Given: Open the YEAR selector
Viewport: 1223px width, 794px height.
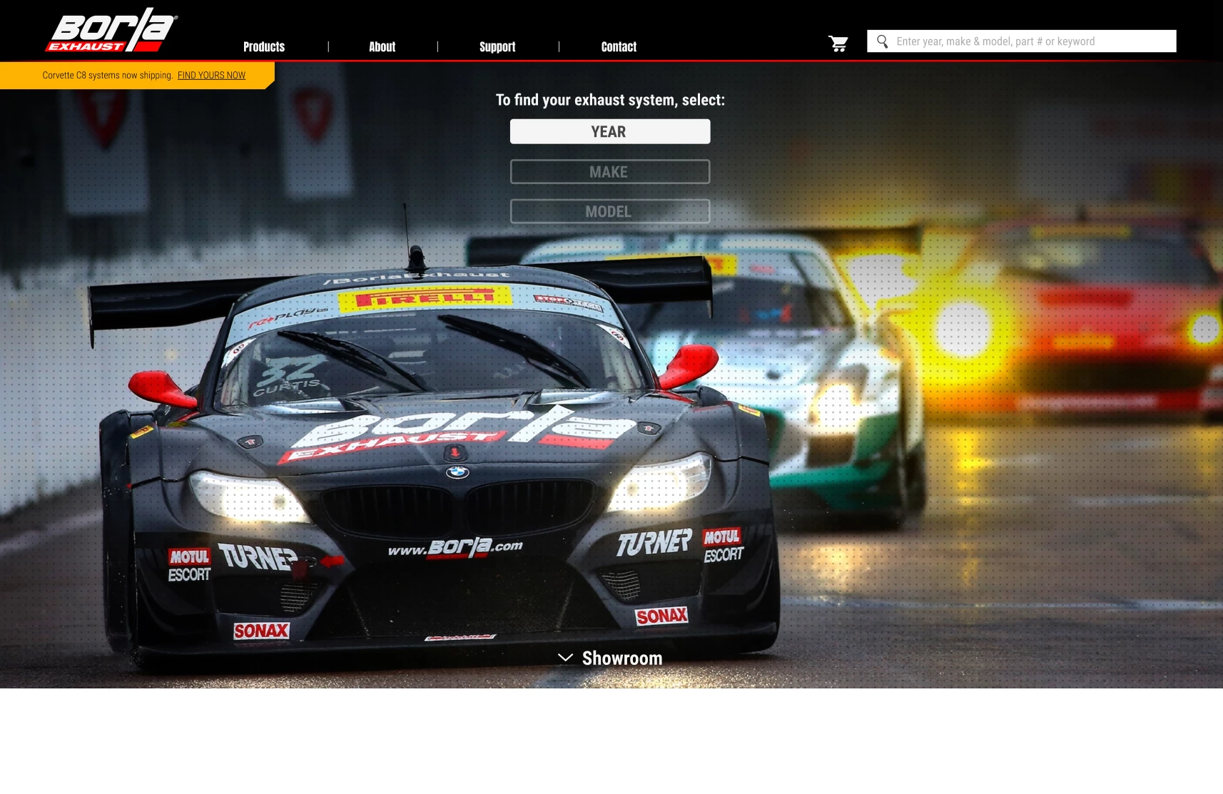Looking at the screenshot, I should click(x=610, y=131).
